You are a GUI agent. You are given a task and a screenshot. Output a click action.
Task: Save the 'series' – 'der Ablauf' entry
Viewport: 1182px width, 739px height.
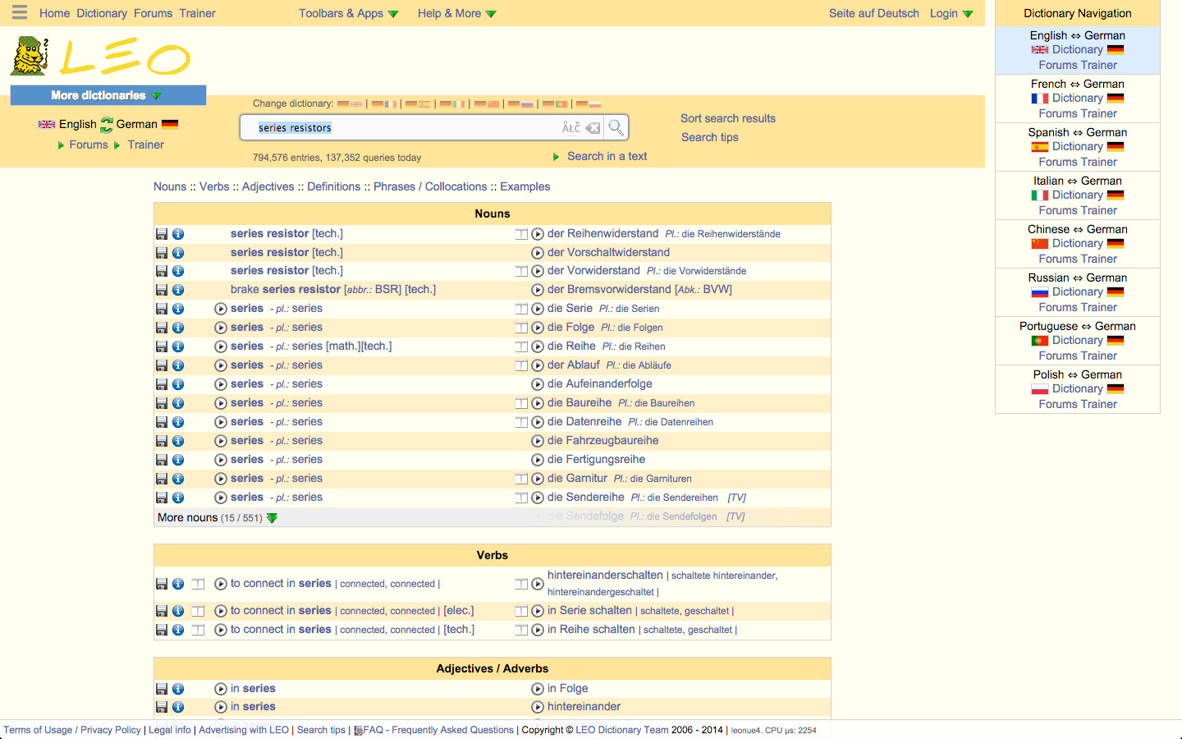[162, 365]
